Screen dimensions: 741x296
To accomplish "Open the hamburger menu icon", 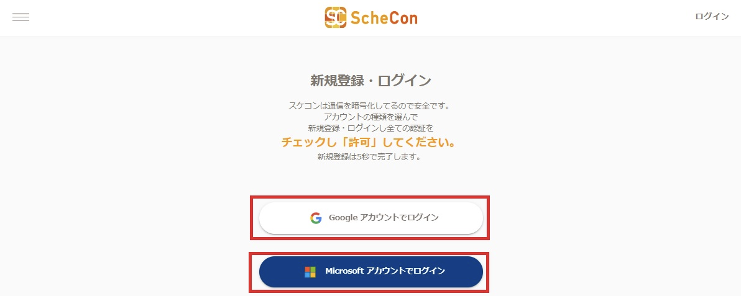I will pos(21,17).
